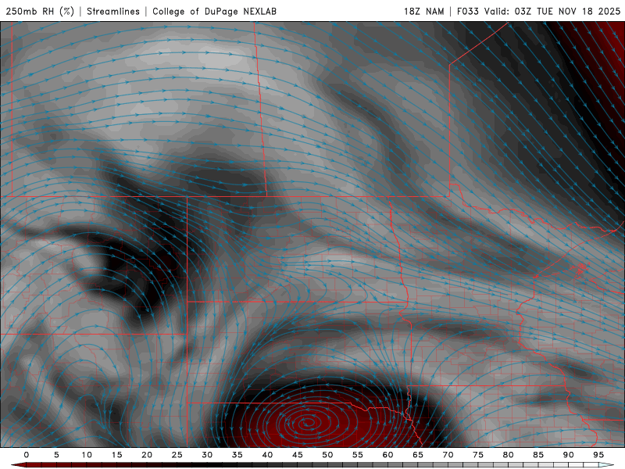Click the "15" label on the color scale

[x=116, y=455]
